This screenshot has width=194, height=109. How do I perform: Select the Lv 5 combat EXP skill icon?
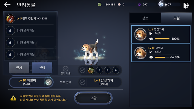pyautogui.click(x=10, y=18)
